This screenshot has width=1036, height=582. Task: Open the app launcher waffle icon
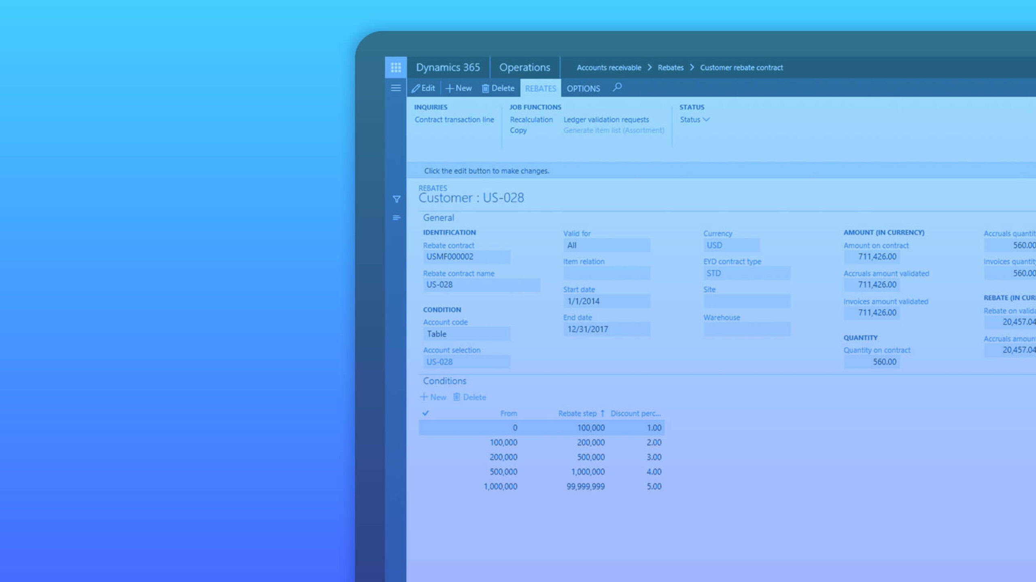click(x=396, y=67)
